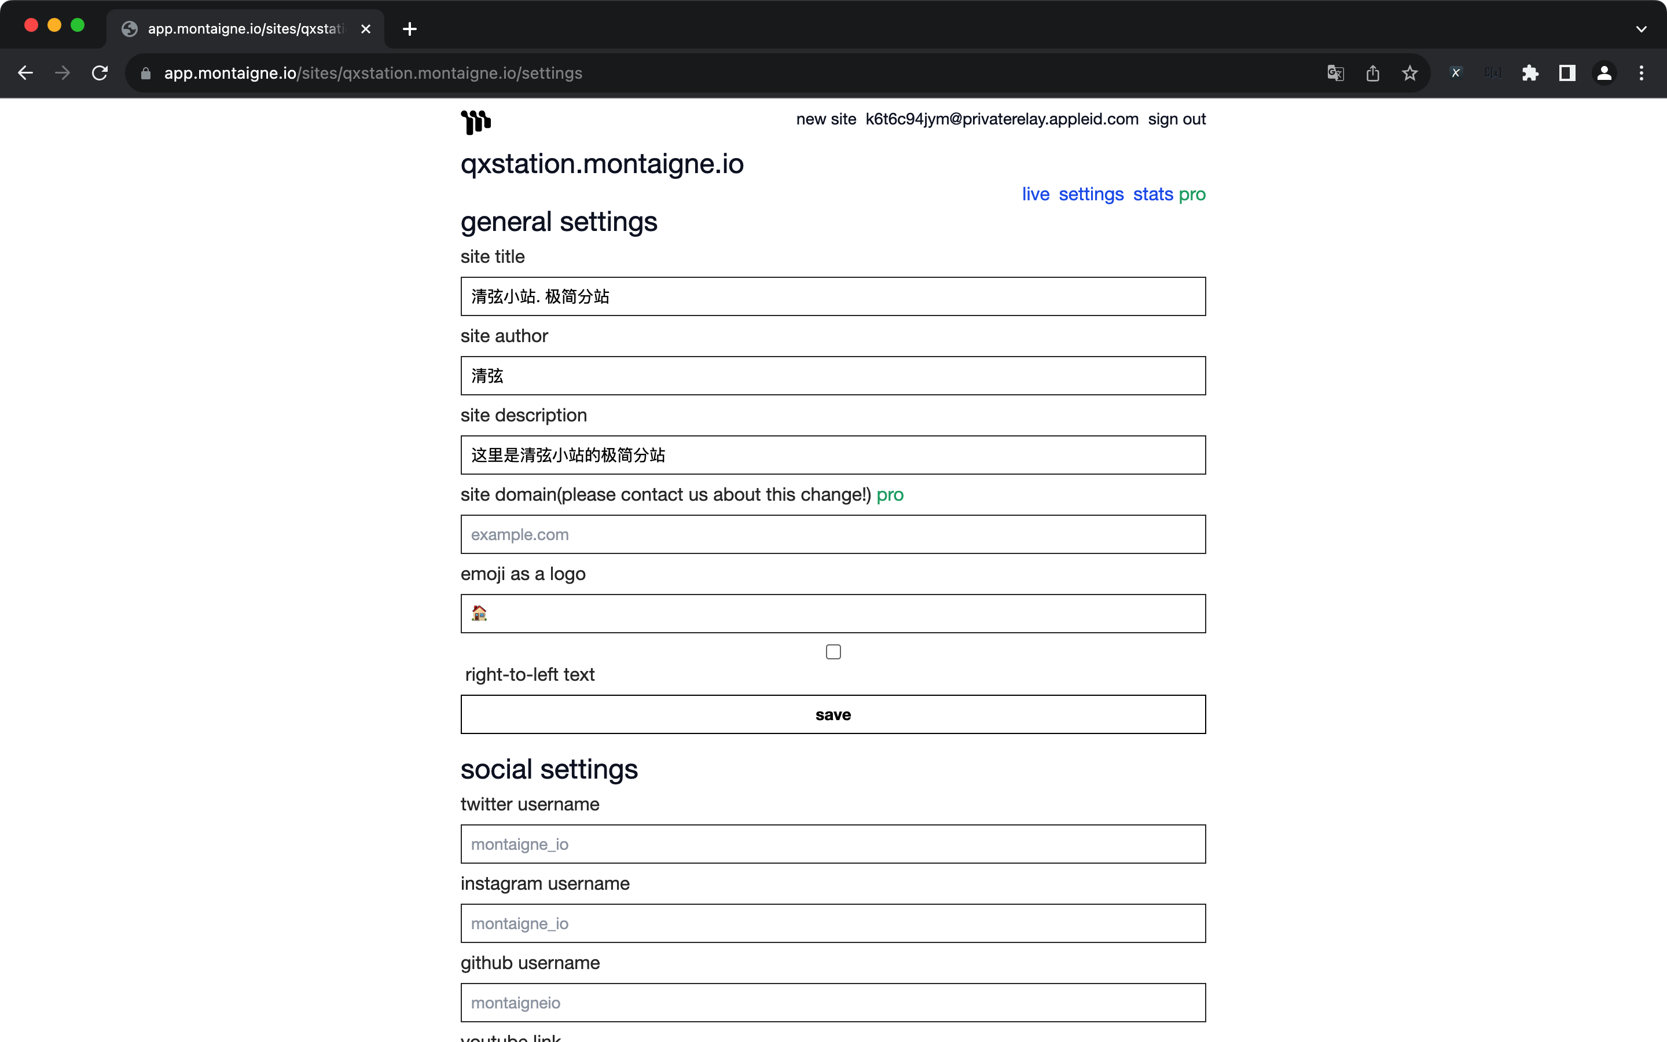This screenshot has width=1667, height=1042.
Task: Click the emoji as a logo field
Action: pyautogui.click(x=833, y=614)
